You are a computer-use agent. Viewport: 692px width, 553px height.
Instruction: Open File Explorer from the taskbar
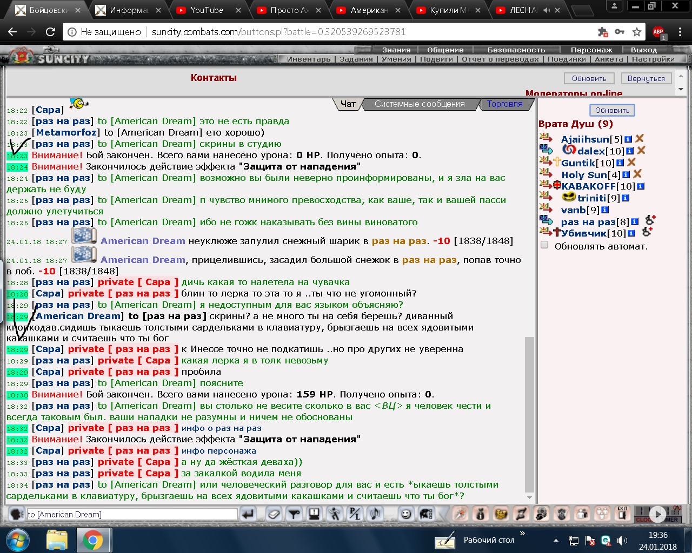click(x=57, y=540)
